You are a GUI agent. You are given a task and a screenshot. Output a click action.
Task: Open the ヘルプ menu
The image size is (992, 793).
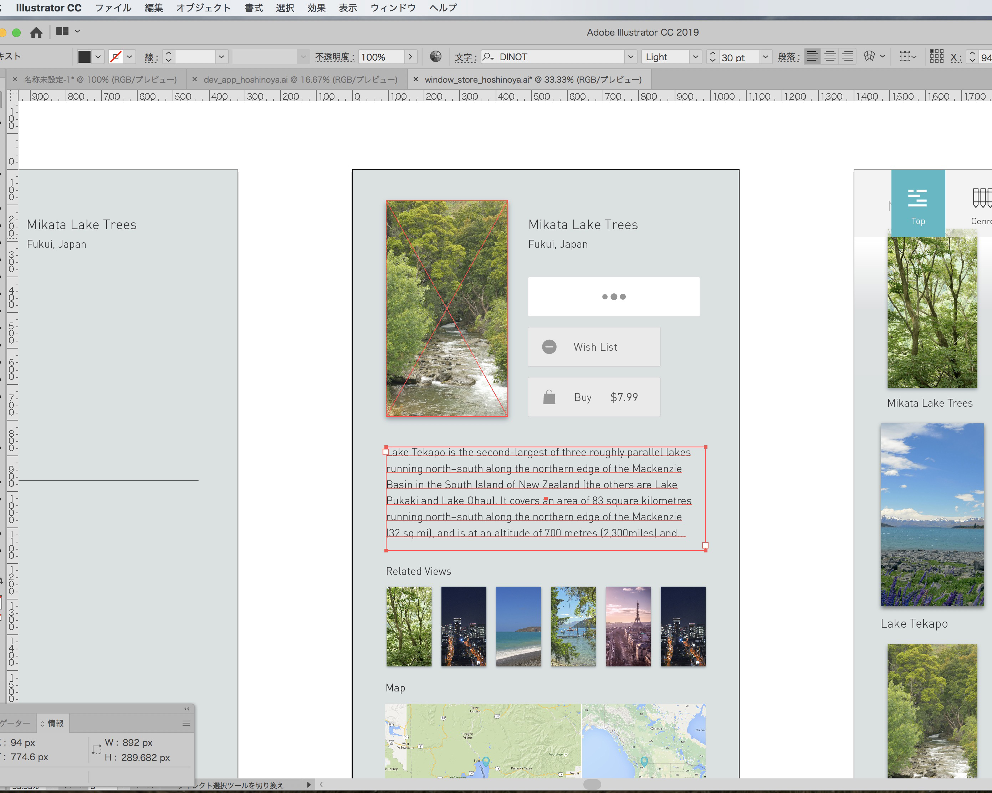443,8
